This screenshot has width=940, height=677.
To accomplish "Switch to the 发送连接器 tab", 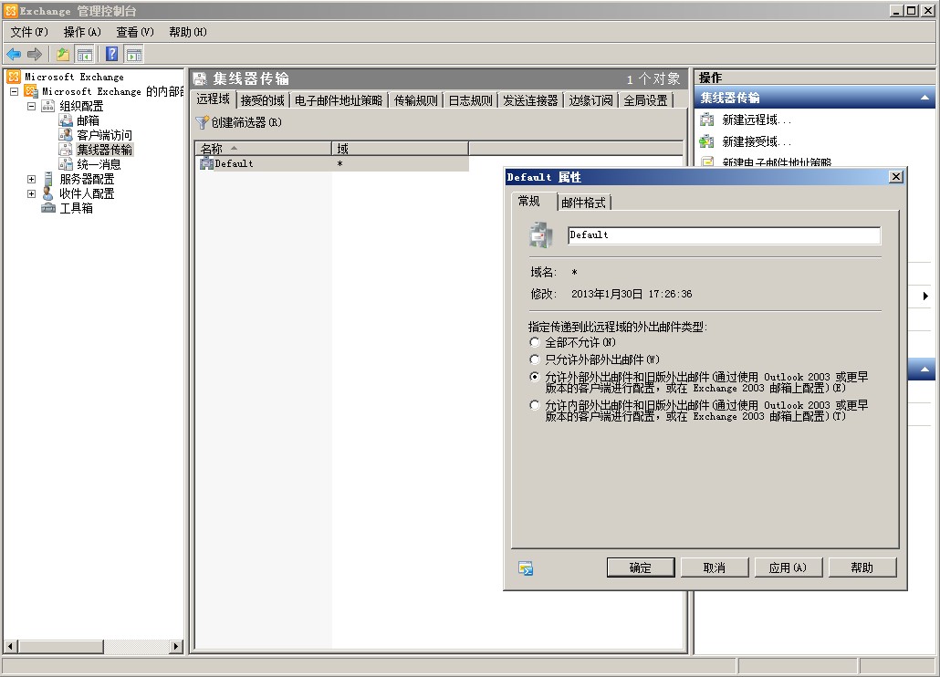I will point(530,100).
